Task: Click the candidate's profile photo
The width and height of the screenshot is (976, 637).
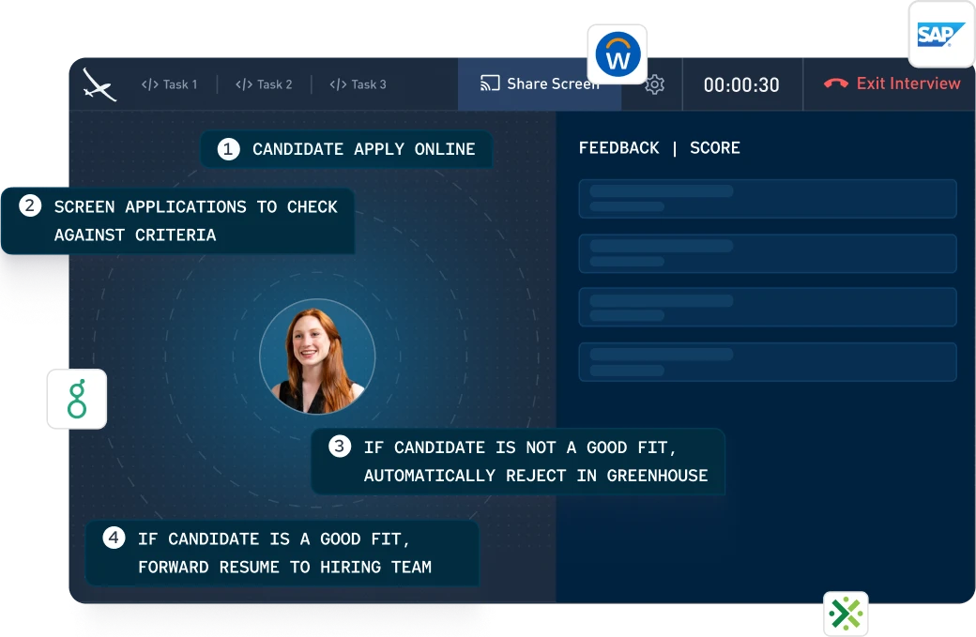Action: [x=317, y=356]
